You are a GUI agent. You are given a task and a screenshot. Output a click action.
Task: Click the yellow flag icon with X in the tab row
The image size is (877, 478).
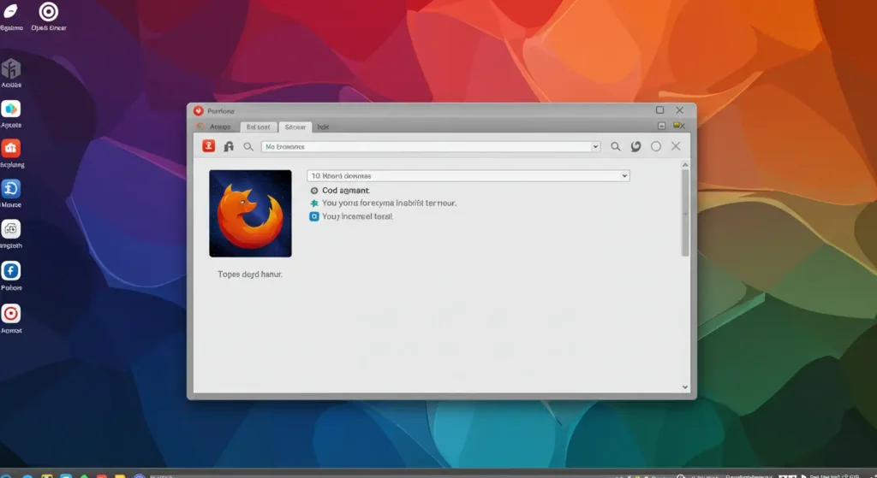click(x=679, y=126)
